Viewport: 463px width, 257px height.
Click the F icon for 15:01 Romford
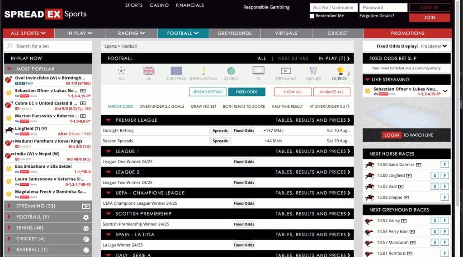[x=445, y=253]
